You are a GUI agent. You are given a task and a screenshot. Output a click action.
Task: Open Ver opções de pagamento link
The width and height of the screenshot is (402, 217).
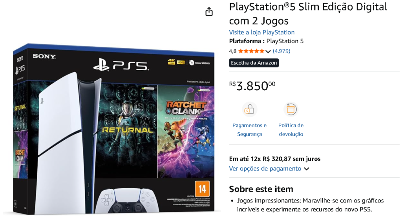click(265, 169)
